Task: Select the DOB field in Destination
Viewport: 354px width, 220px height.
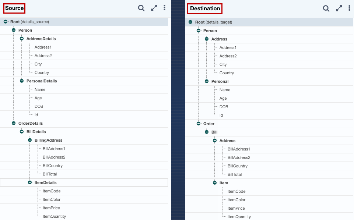Action: [x=224, y=107]
